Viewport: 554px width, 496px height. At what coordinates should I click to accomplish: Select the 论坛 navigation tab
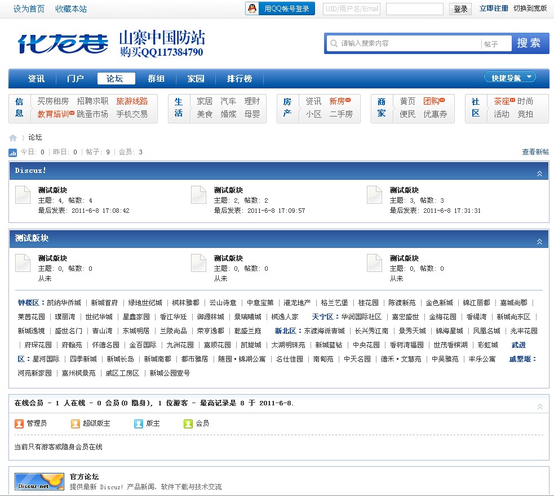116,78
